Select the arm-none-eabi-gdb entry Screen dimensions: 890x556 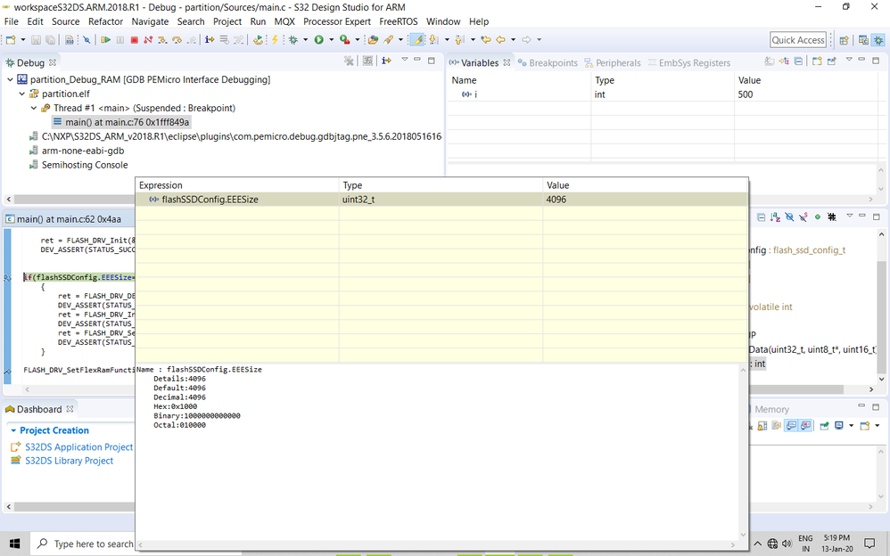pos(83,151)
